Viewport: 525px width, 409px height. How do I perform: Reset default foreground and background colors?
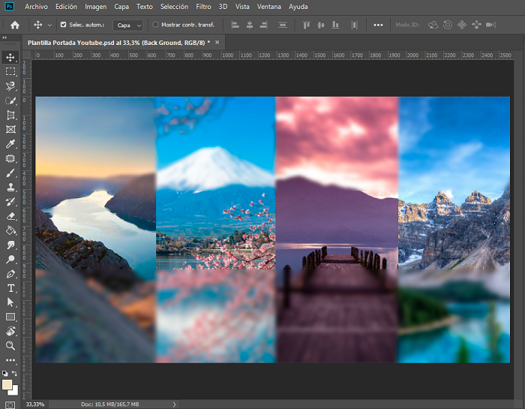tap(4, 373)
